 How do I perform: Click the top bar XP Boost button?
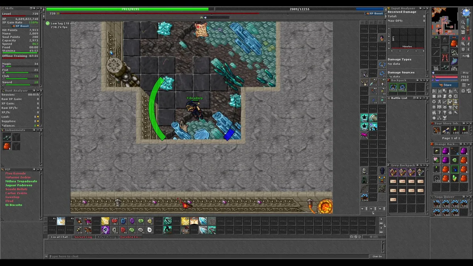click(374, 13)
